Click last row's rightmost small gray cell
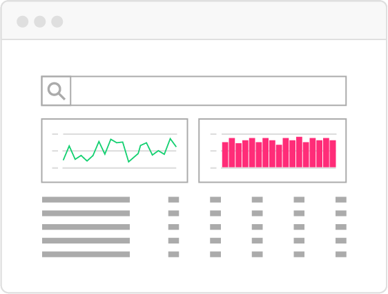 click(x=341, y=254)
